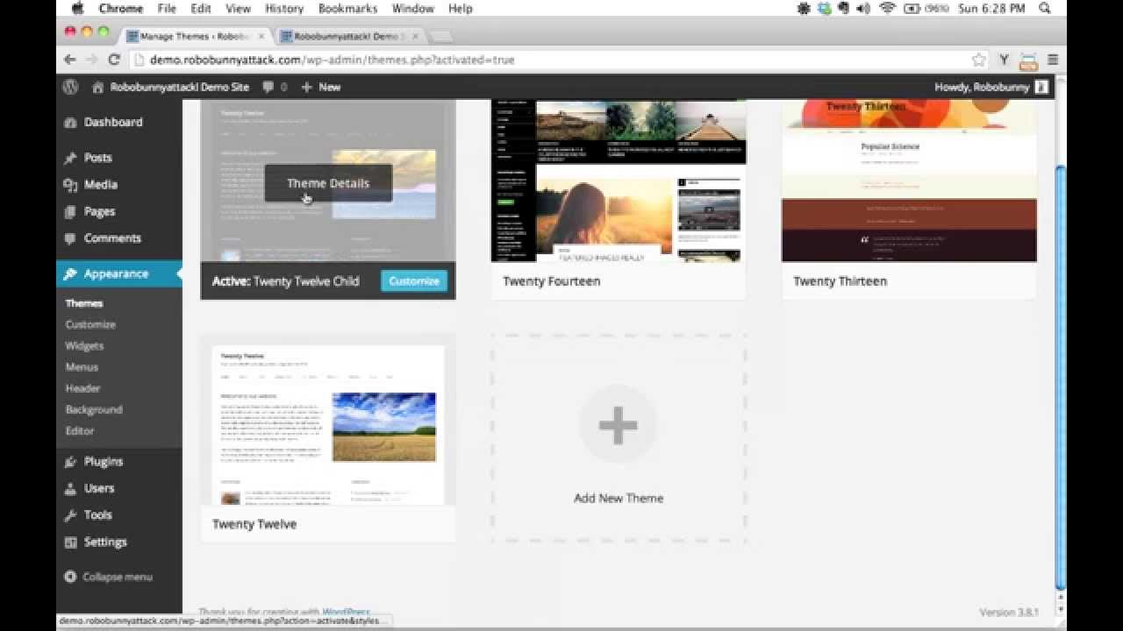Click the new tab button

442,37
